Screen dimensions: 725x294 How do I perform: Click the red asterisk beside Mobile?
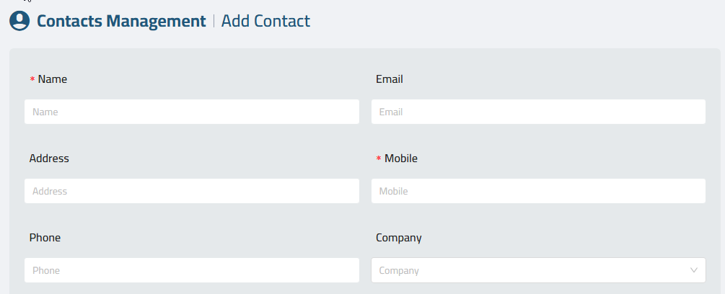(x=379, y=159)
